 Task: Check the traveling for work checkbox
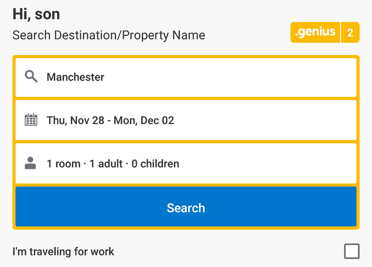click(352, 251)
